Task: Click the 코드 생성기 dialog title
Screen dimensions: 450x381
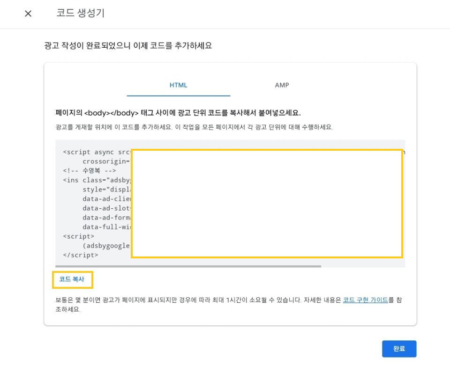Action: click(x=78, y=14)
